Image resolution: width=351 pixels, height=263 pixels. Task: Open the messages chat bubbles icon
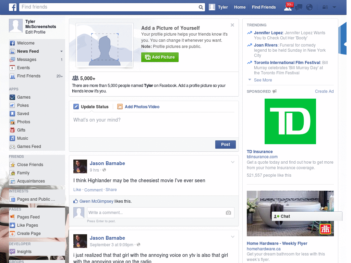coord(299,8)
